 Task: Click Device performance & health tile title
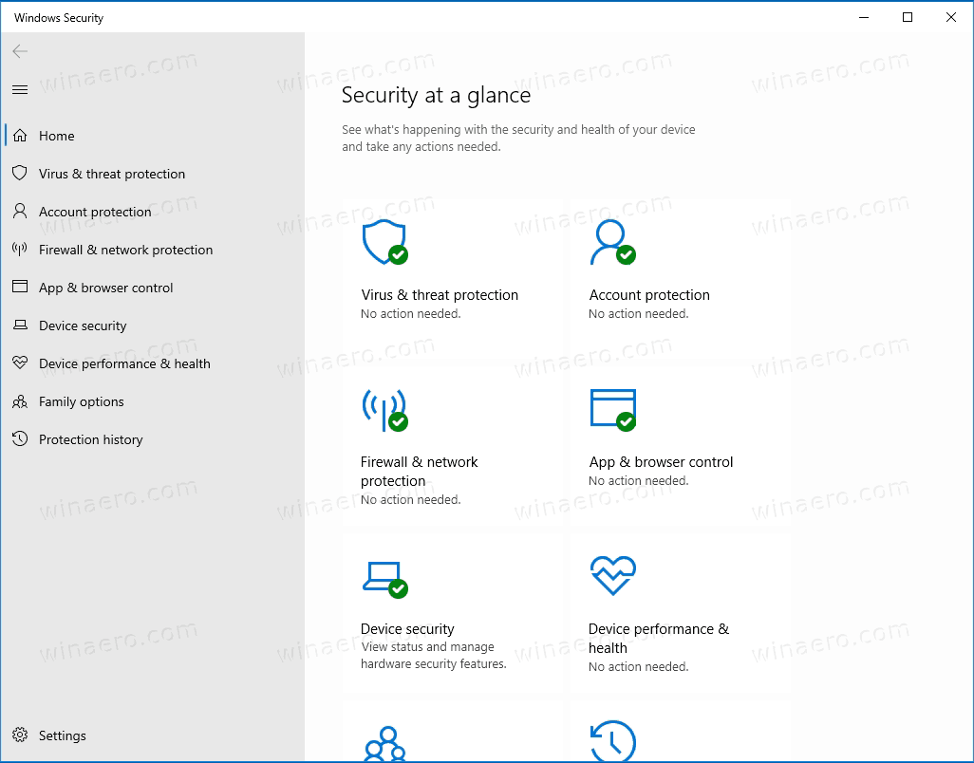click(659, 639)
